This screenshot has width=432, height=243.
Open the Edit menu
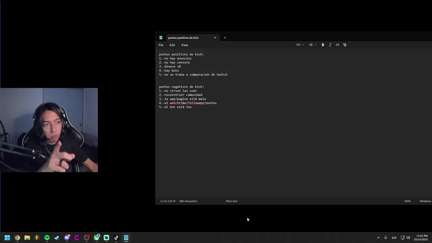pyautogui.click(x=172, y=45)
